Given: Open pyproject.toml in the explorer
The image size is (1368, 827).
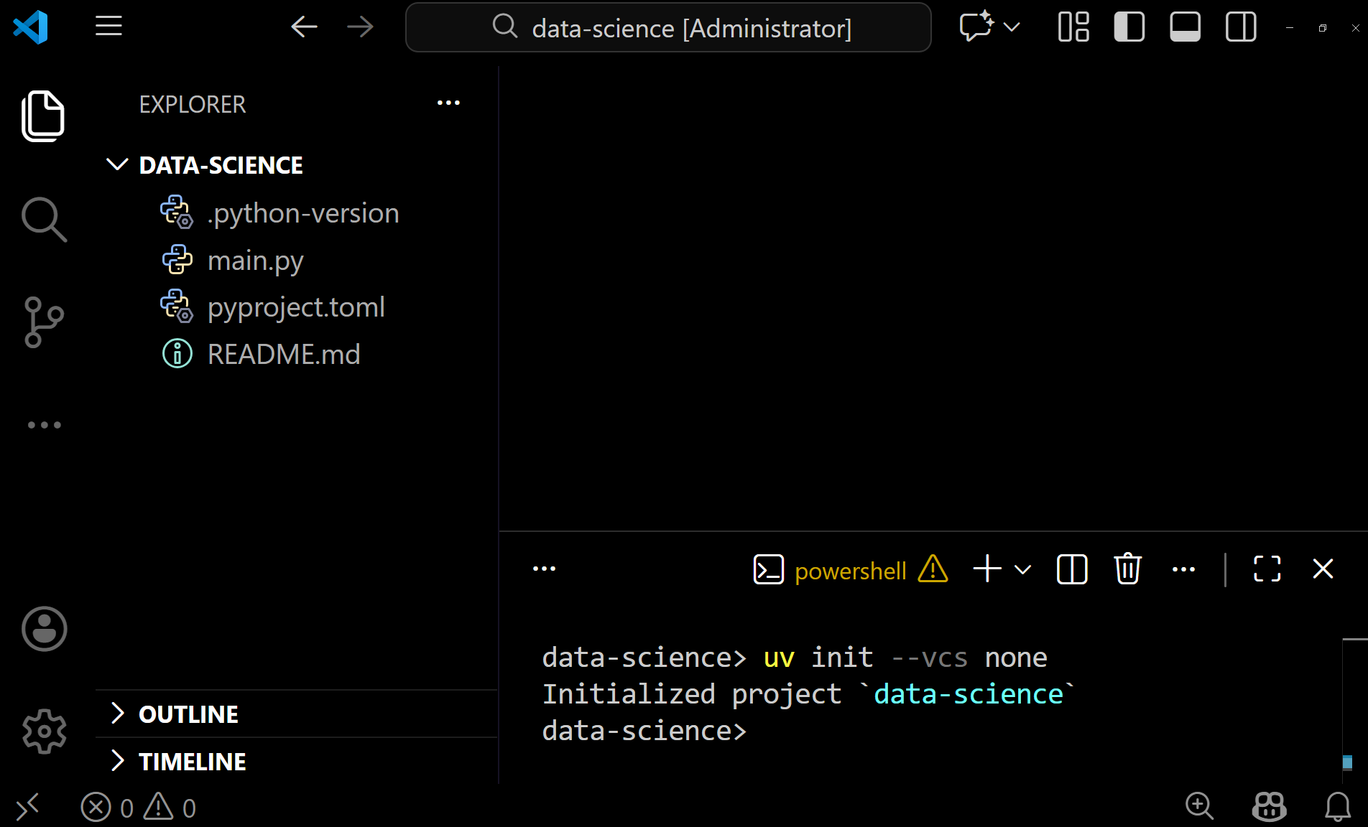Looking at the screenshot, I should pos(295,307).
